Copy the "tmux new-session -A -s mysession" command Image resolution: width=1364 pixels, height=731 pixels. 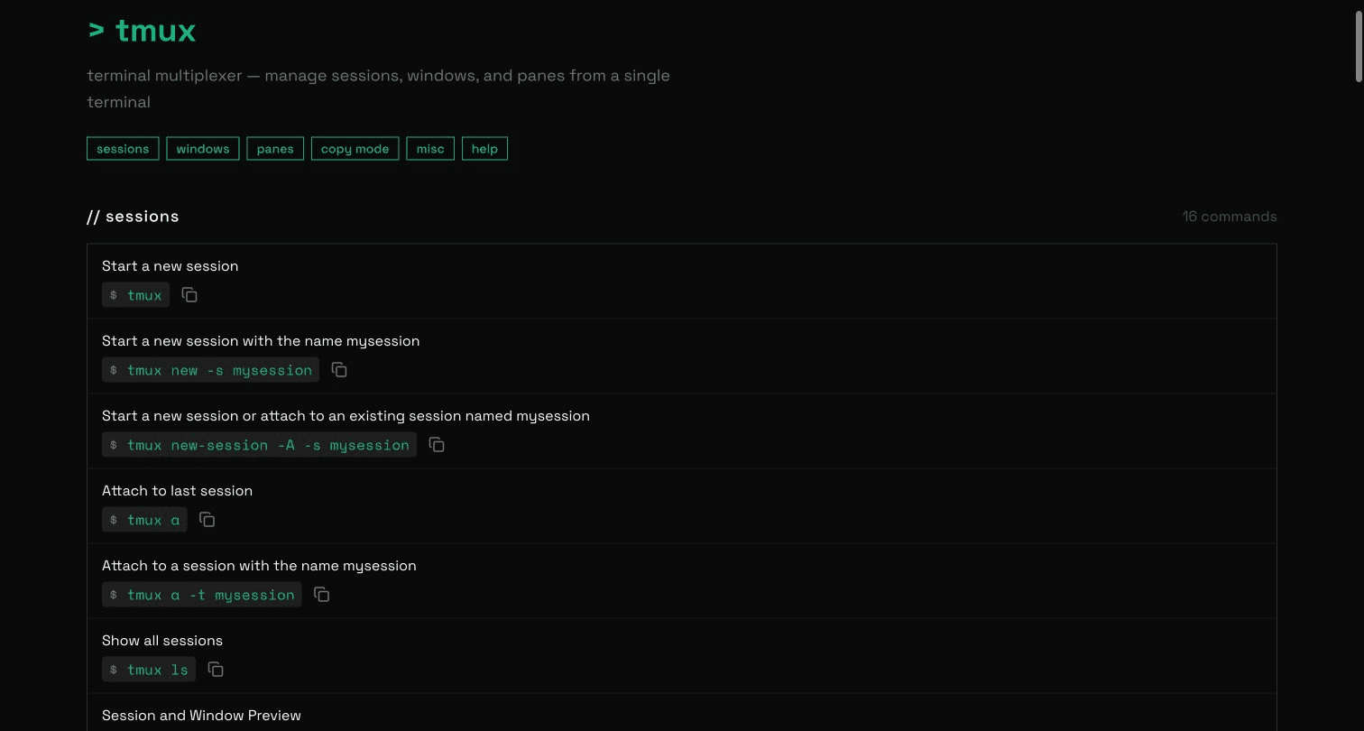coord(437,444)
